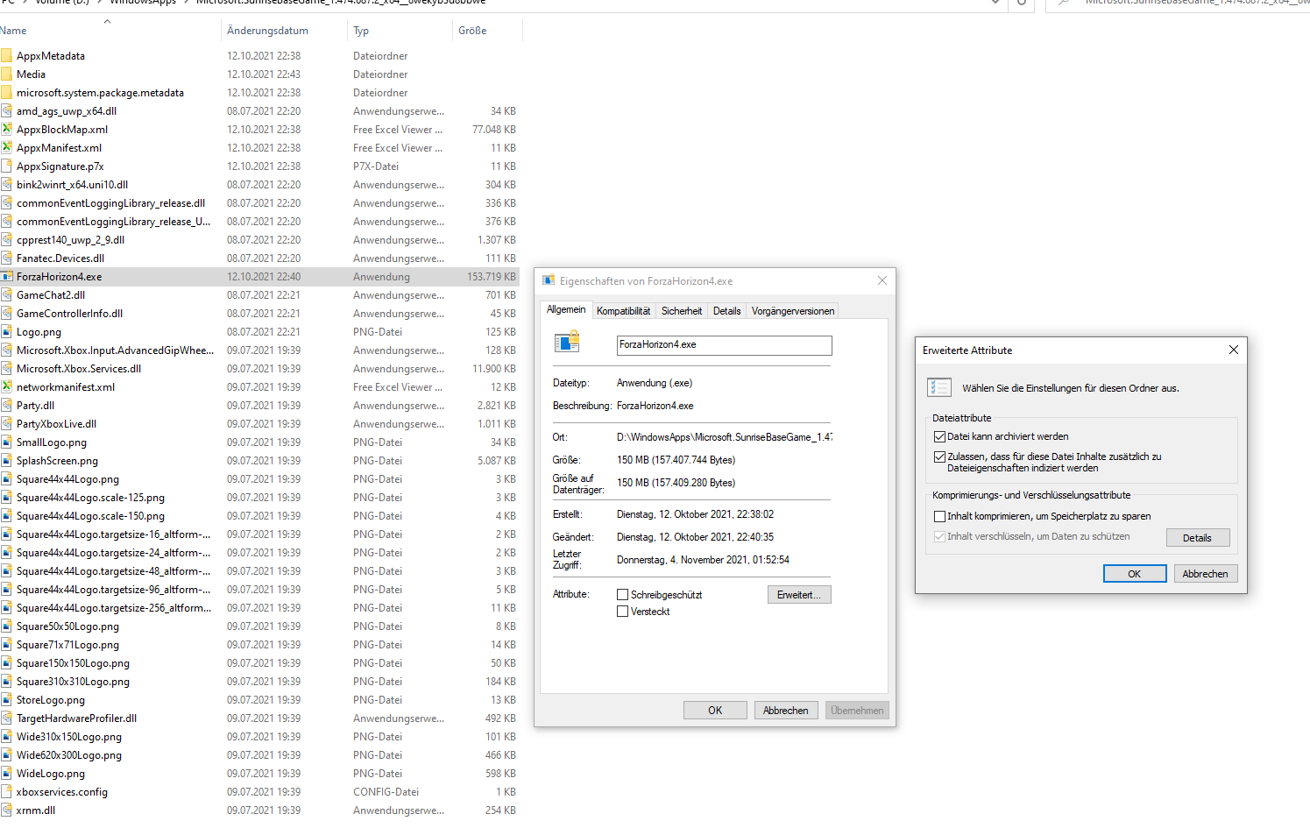This screenshot has height=828, width=1310.
Task: Click OK in Erweiterte Attribute dialog
Action: coord(1135,574)
